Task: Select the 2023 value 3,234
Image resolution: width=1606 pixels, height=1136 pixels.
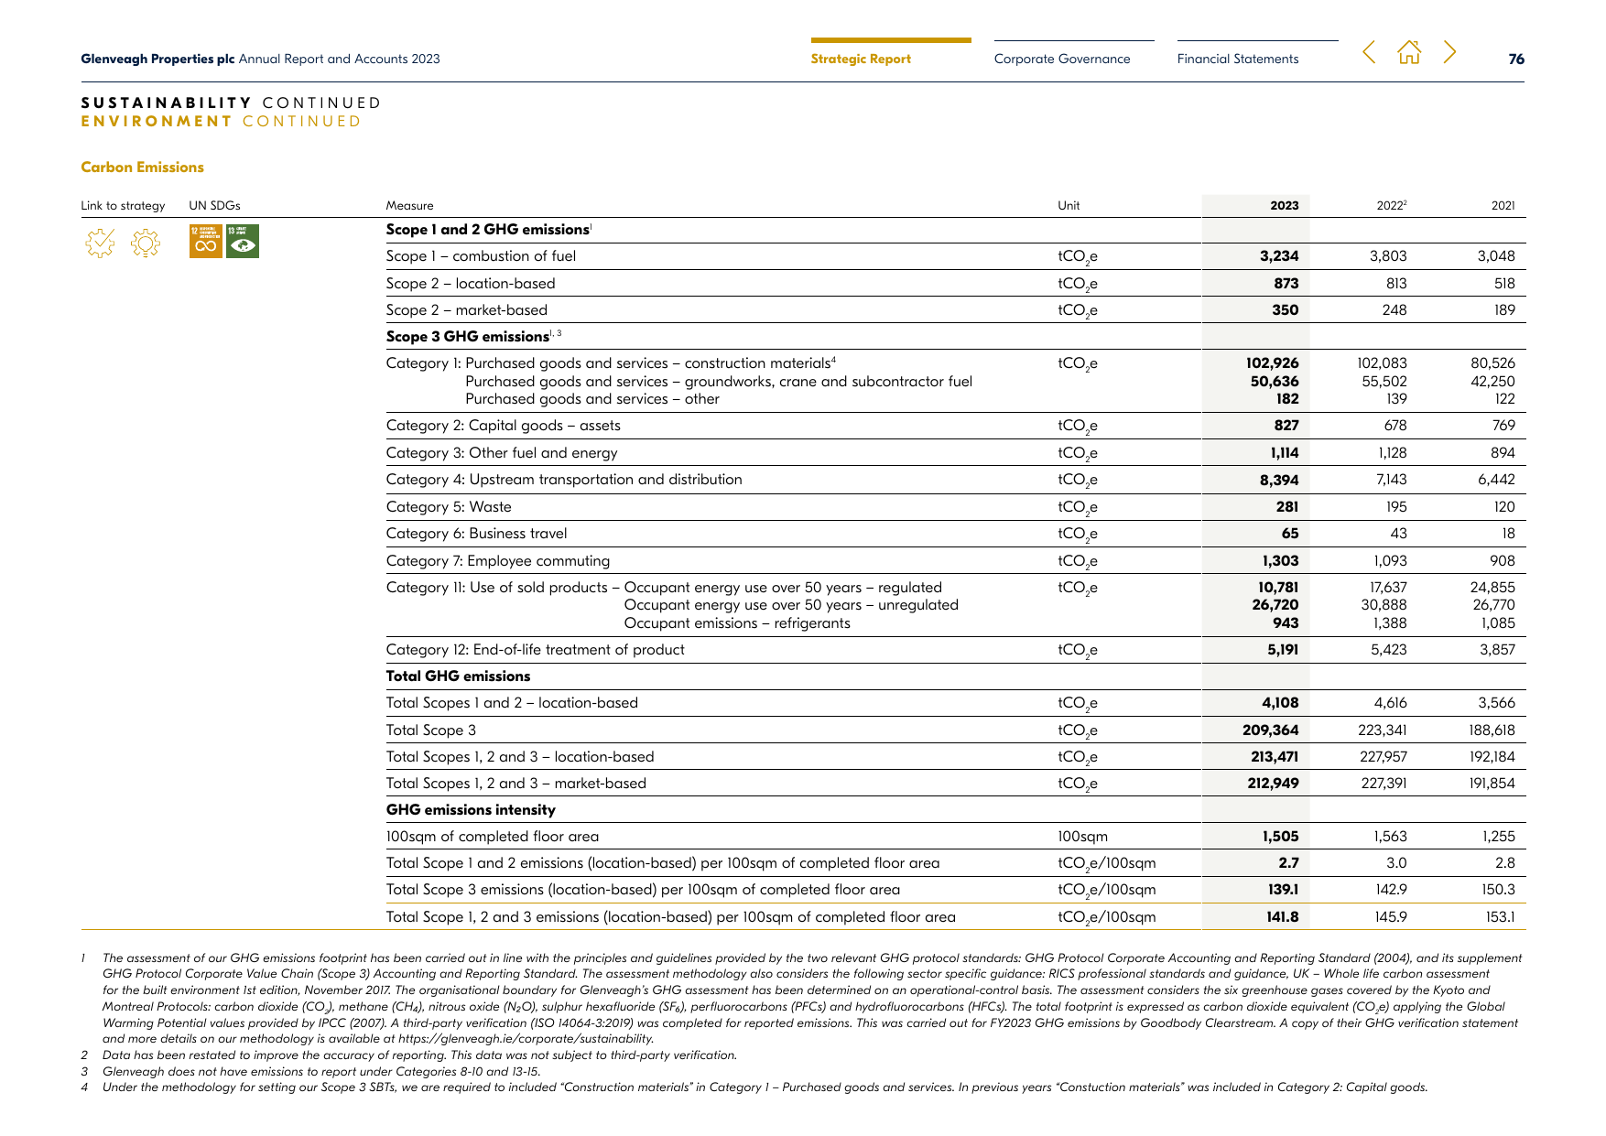Action: [x=1279, y=256]
